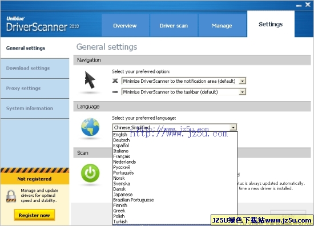
Task: Choose Русский from the language list
Action: (175, 167)
